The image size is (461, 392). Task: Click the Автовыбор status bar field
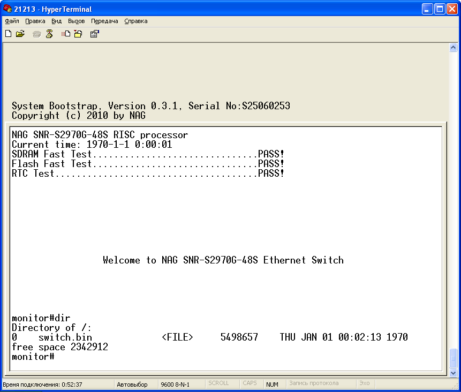click(132, 385)
